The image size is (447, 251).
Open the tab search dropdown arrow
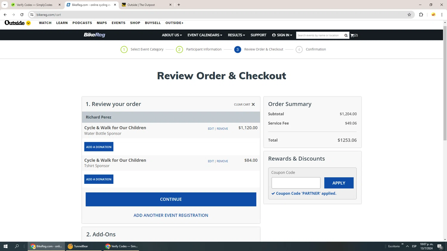(x=4, y=5)
